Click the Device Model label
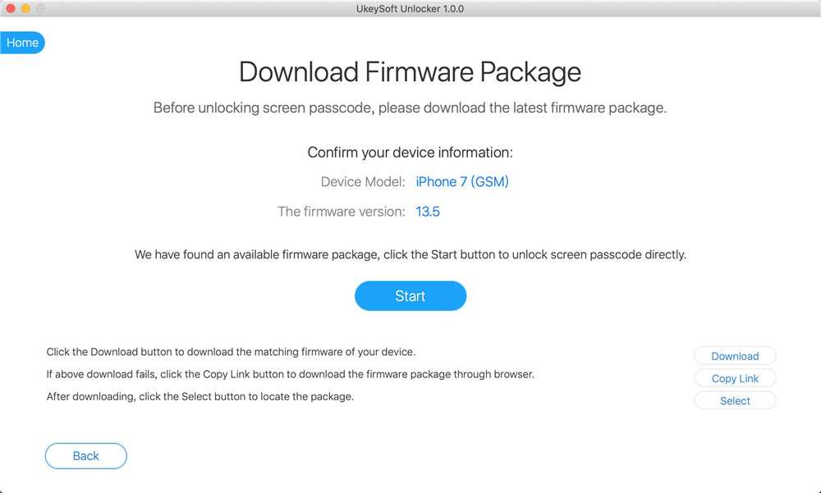 click(x=363, y=181)
